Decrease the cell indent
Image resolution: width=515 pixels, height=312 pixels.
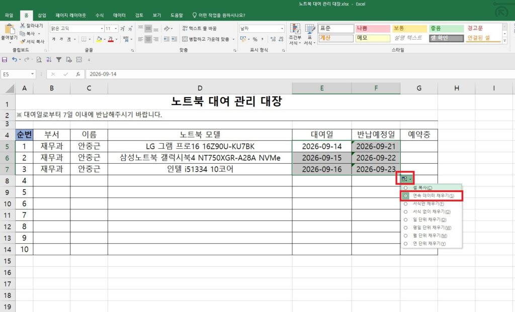click(166, 39)
